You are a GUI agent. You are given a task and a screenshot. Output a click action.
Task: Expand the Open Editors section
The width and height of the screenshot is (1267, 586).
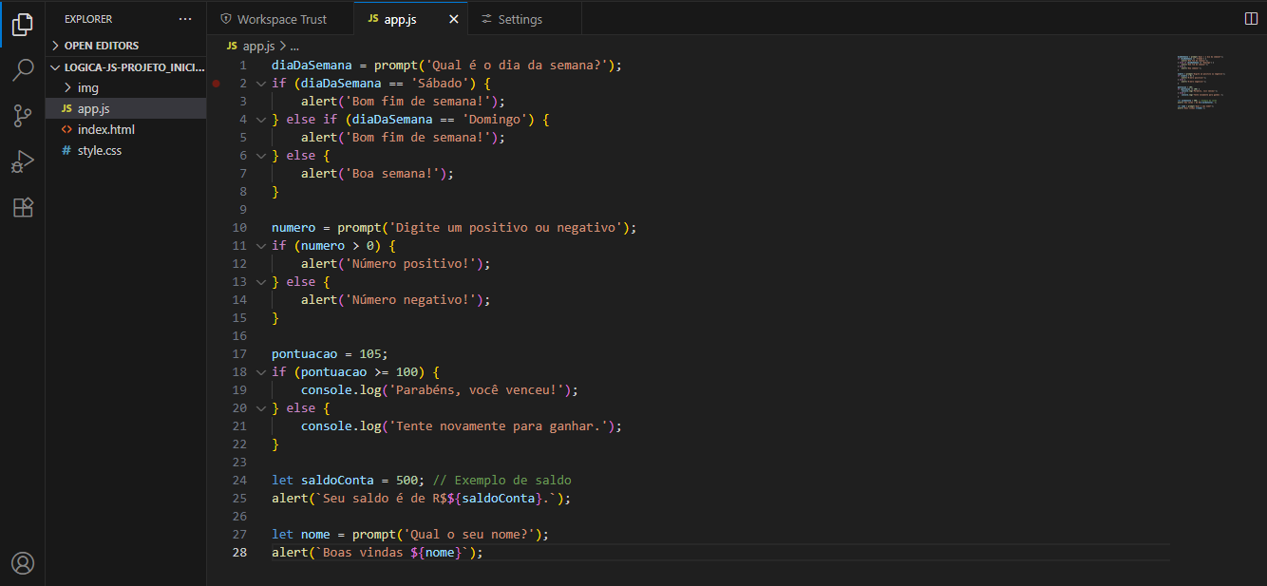(x=126, y=46)
